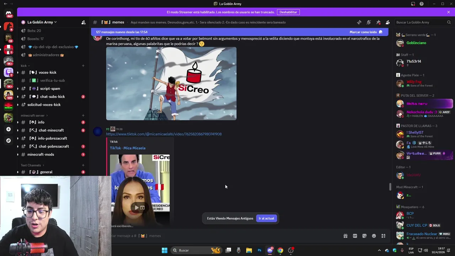455x256 pixels.
Task: Click Deshabilitar streamer mode button
Action: pyautogui.click(x=288, y=12)
